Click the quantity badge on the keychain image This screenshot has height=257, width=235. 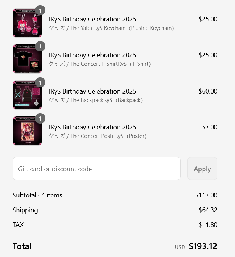[40, 10]
